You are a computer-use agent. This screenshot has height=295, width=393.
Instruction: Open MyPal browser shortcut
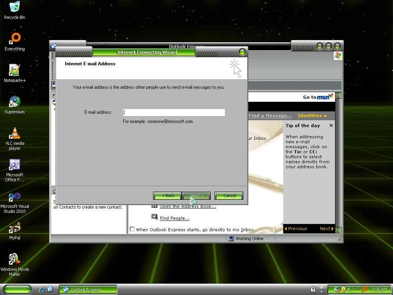[x=15, y=231]
